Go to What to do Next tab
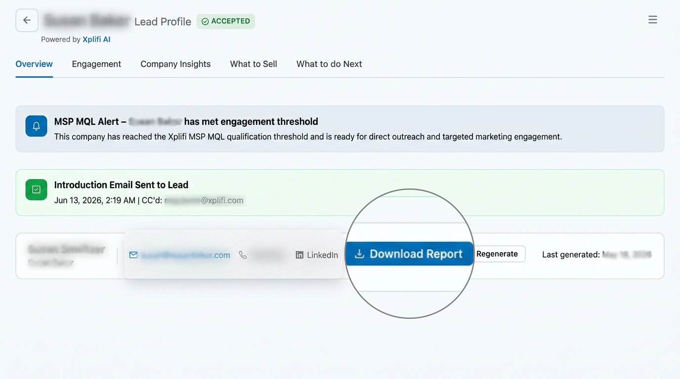Image resolution: width=680 pixels, height=379 pixels. [x=329, y=64]
